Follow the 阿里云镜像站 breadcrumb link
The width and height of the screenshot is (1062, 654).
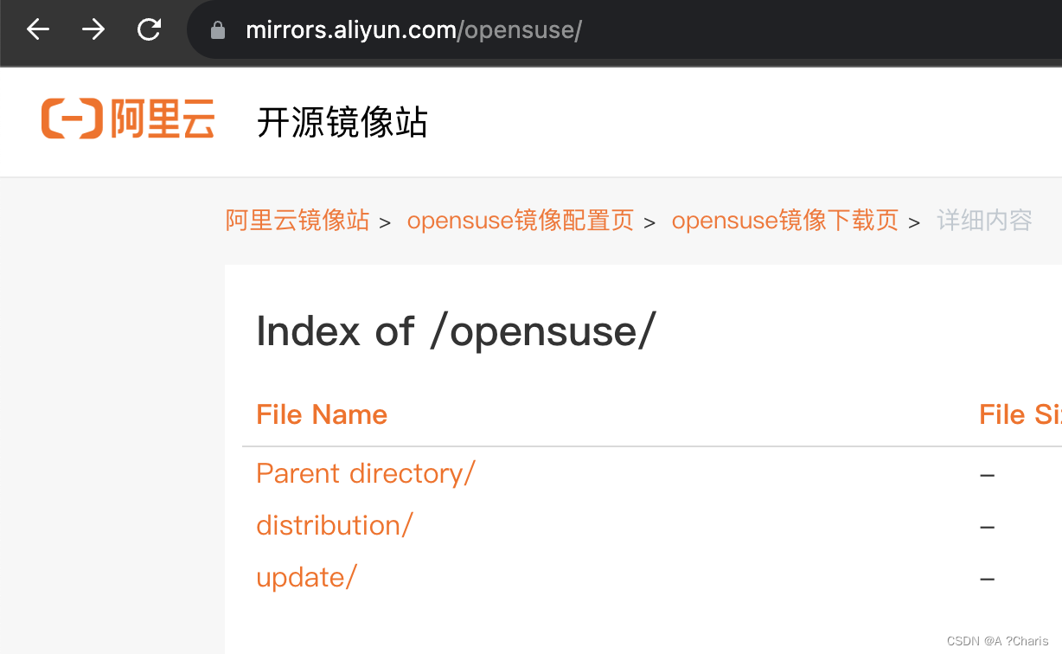(297, 221)
